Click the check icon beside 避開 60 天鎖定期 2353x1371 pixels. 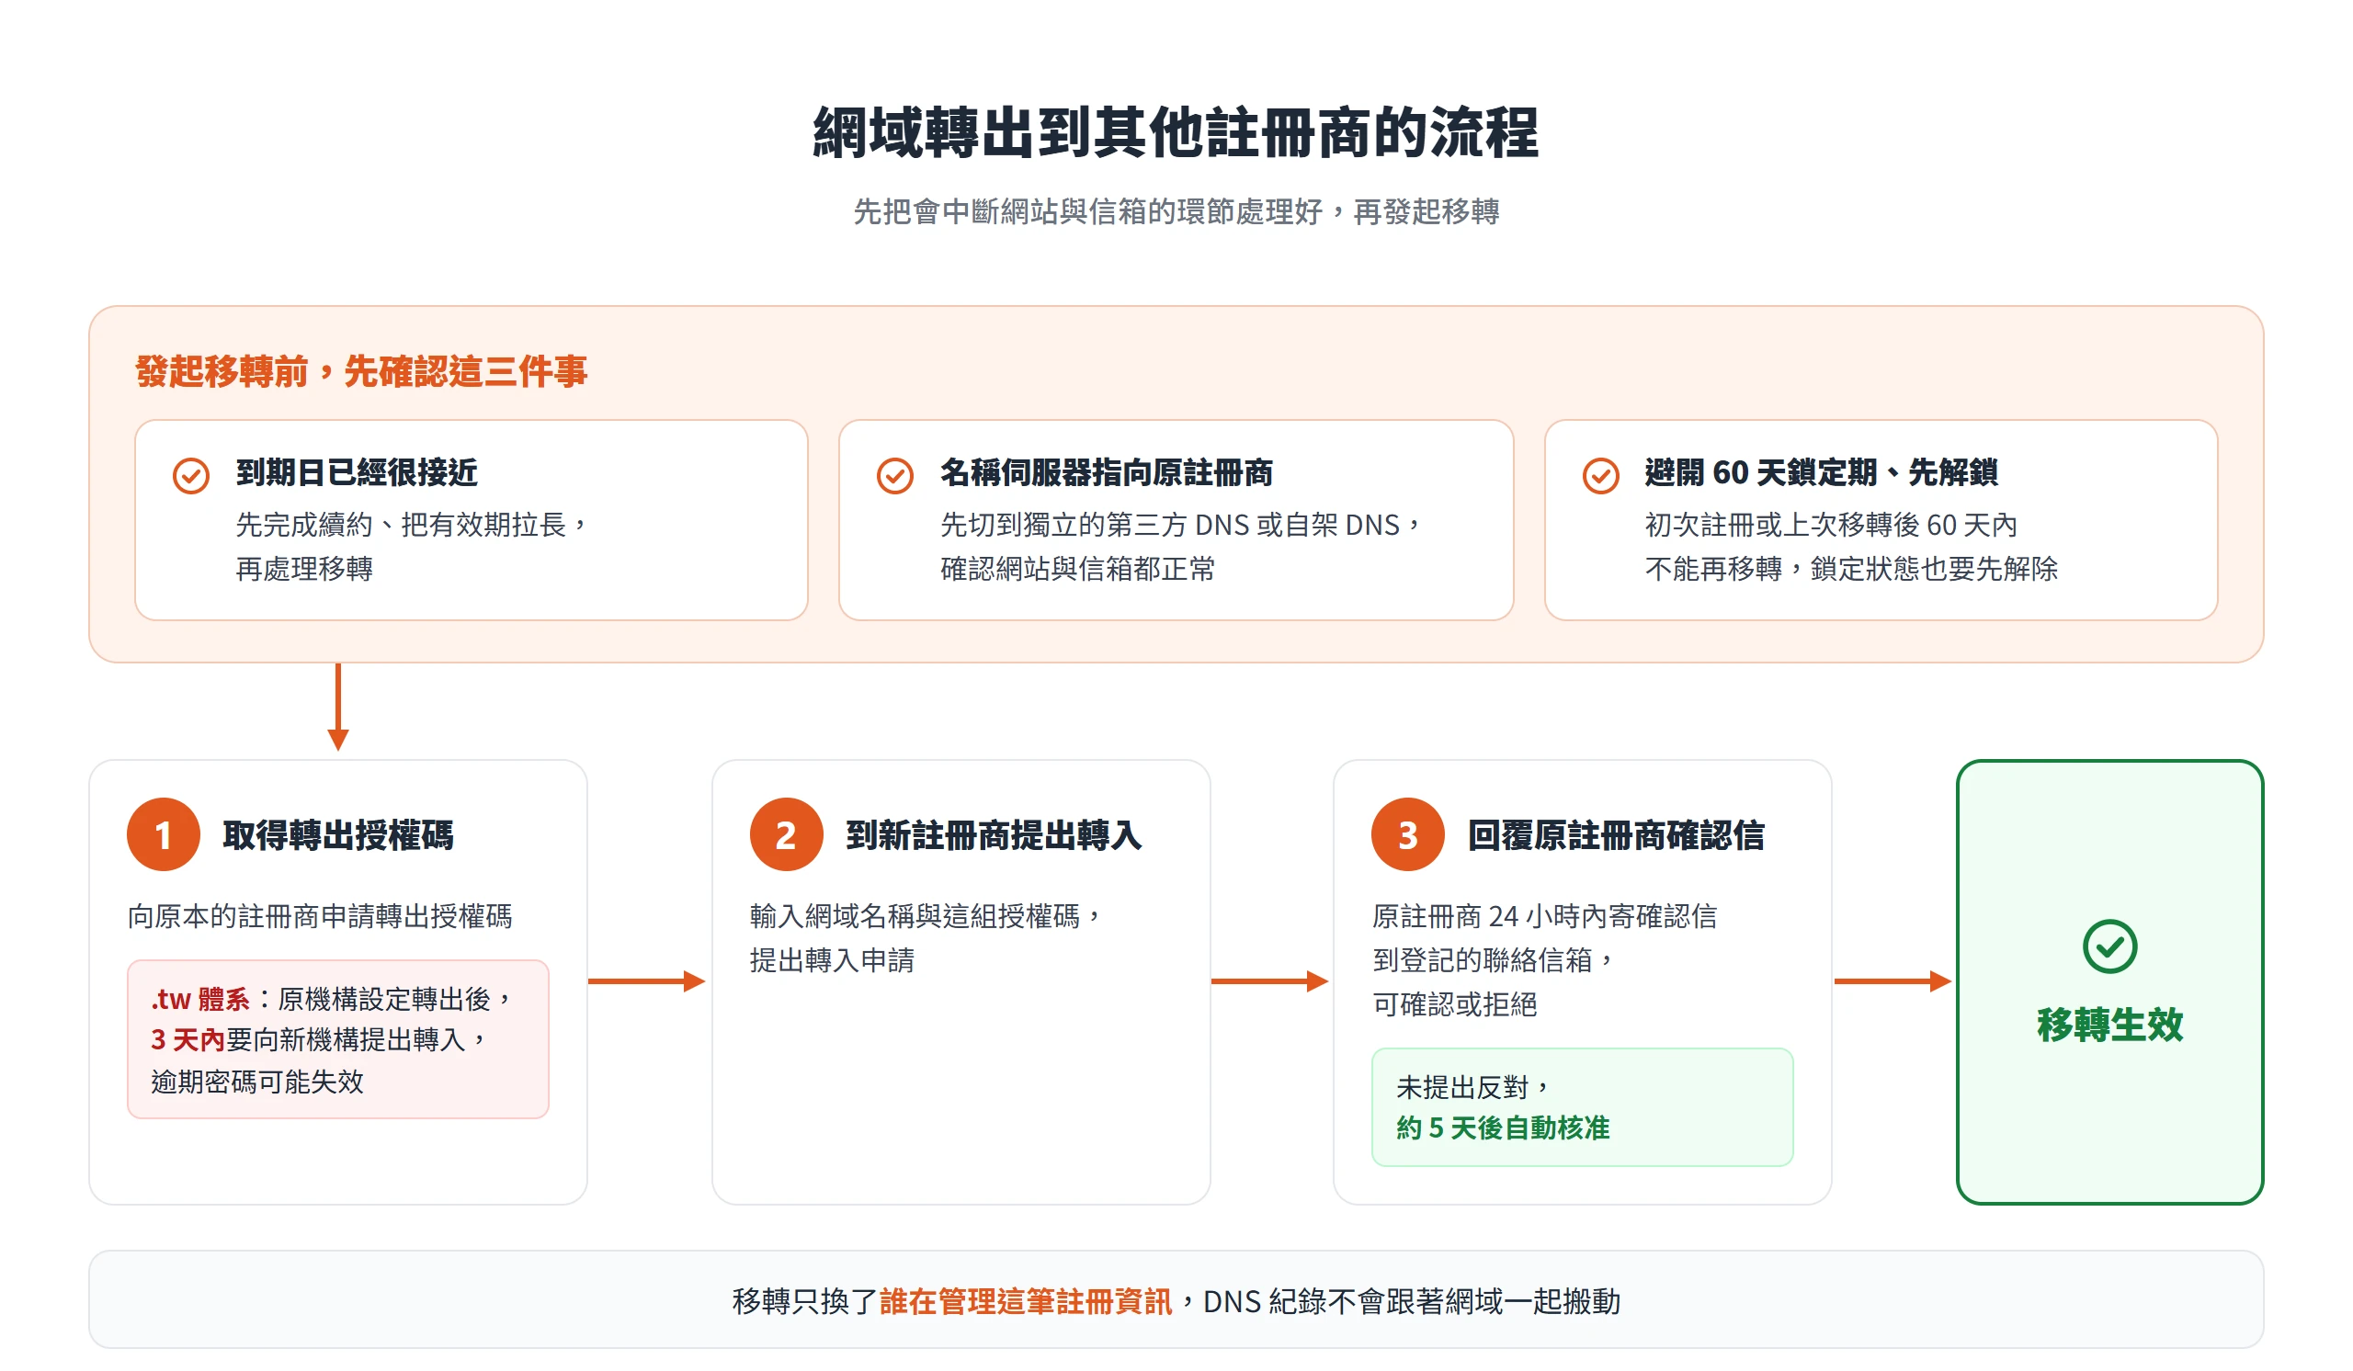(1601, 476)
